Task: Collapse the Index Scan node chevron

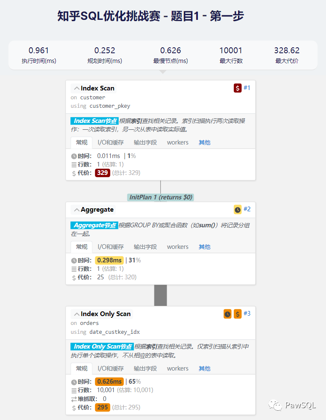Action: click(77, 88)
